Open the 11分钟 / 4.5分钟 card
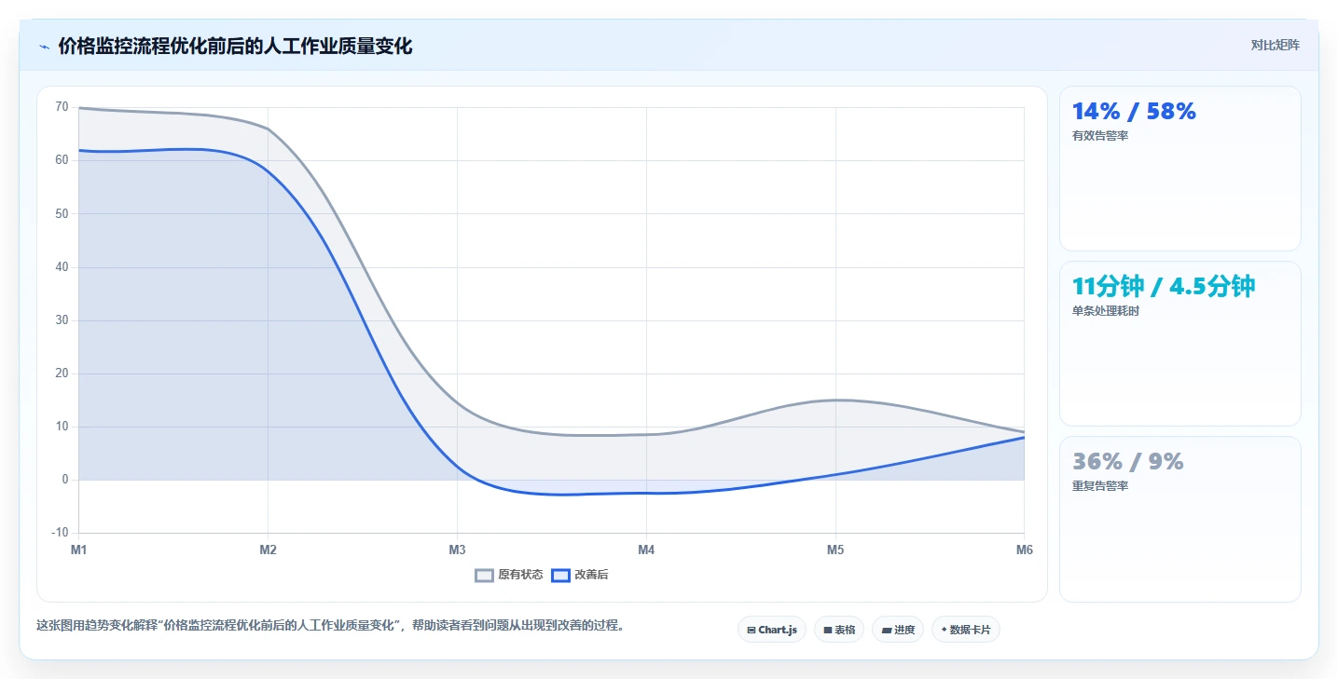This screenshot has width=1338, height=679. [1179, 344]
